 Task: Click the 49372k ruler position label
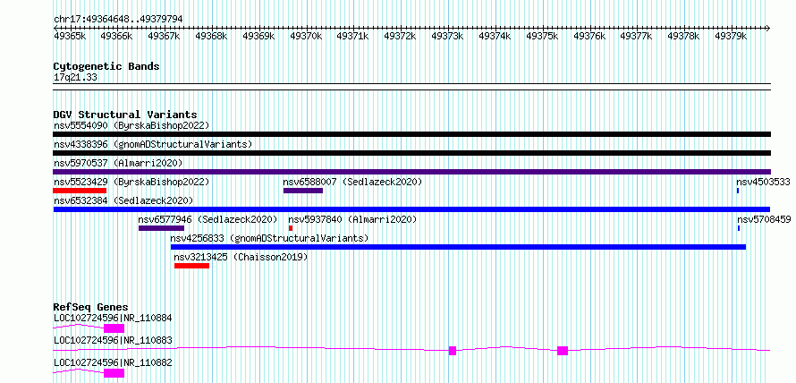400,36
